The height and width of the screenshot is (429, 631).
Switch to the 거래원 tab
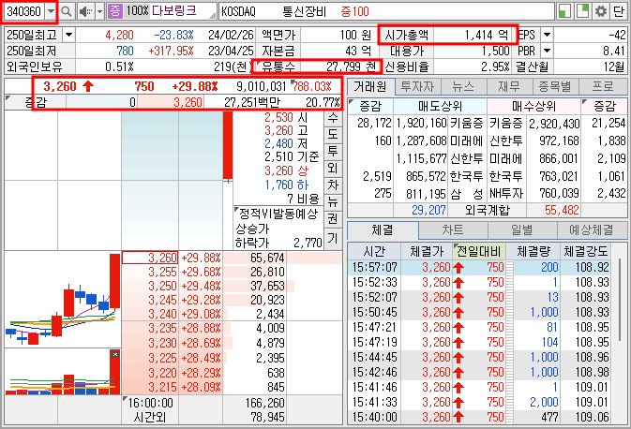coord(370,86)
